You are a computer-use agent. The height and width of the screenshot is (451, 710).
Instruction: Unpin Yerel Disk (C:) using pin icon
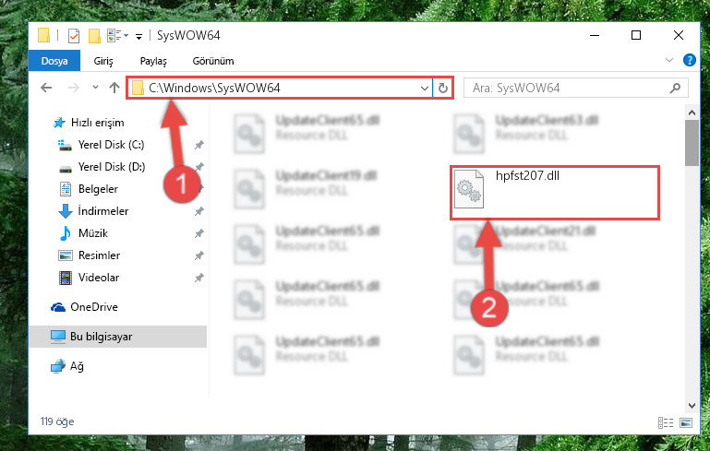(x=199, y=145)
